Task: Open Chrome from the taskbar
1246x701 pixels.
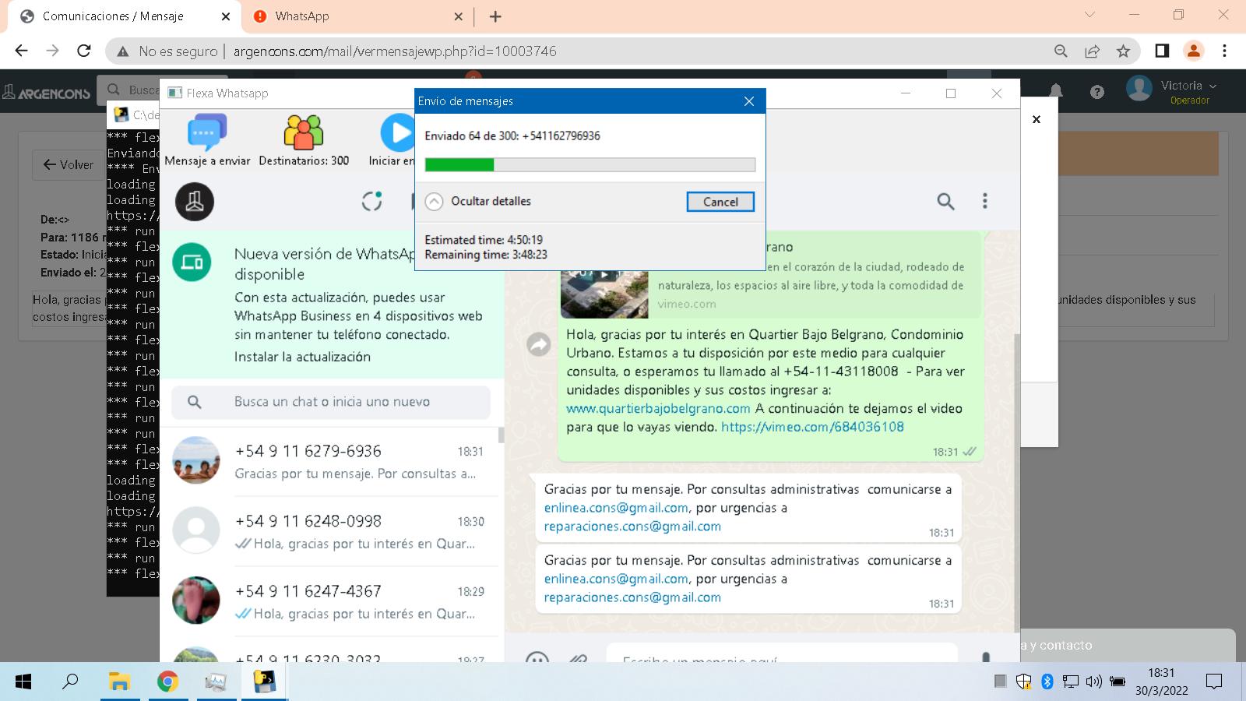Action: coord(167,682)
